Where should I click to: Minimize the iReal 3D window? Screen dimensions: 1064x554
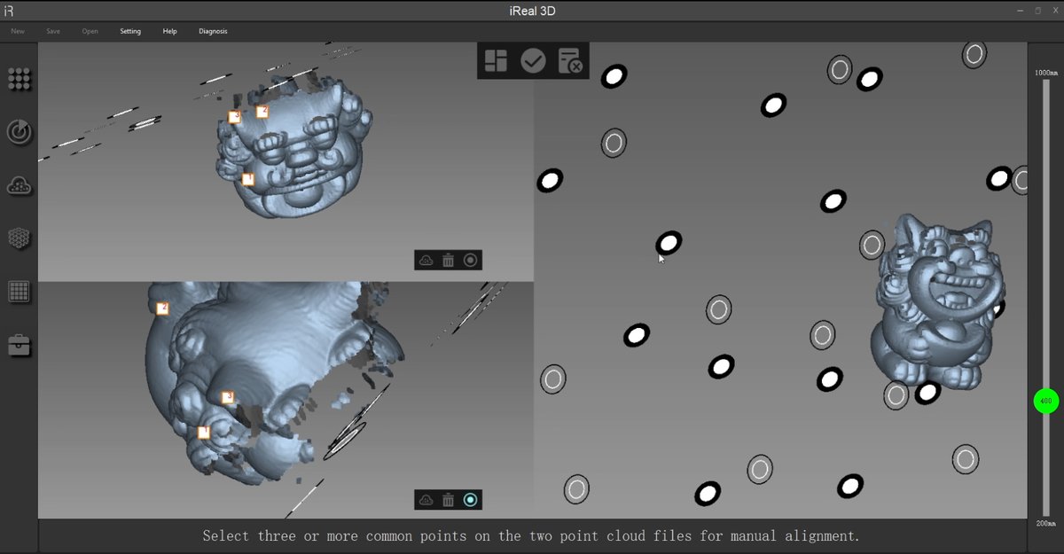1020,11
